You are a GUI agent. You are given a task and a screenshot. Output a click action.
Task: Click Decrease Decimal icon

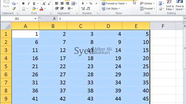[88, 9]
